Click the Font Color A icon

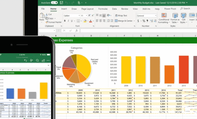(90, 21)
